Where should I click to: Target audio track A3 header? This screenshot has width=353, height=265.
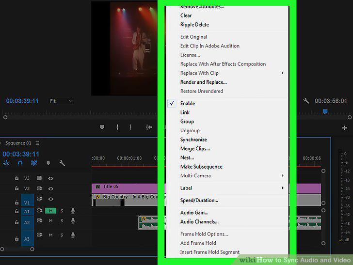pyautogui.click(x=27, y=238)
